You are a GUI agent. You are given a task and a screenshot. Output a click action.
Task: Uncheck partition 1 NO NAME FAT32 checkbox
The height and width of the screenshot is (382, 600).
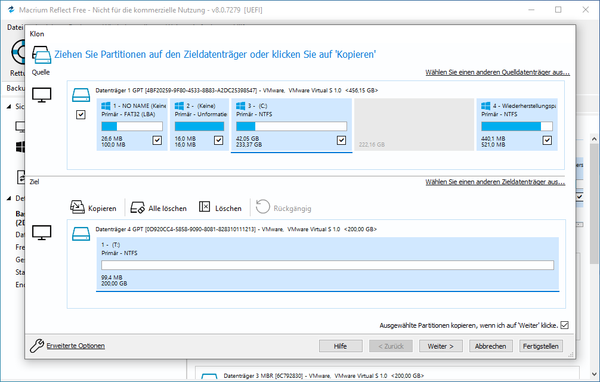click(x=157, y=140)
